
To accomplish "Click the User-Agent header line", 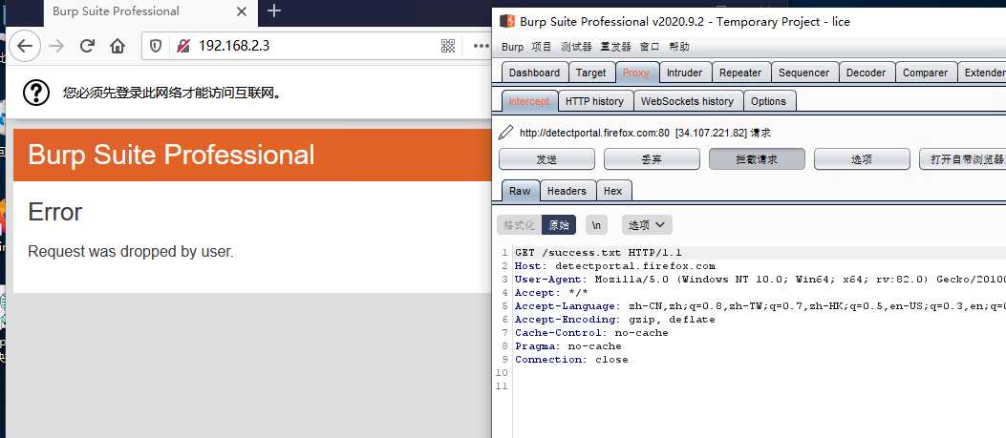I will [x=760, y=279].
